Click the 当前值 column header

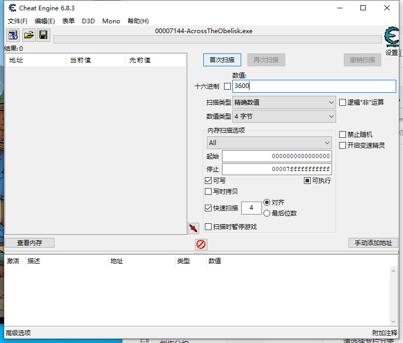point(96,60)
